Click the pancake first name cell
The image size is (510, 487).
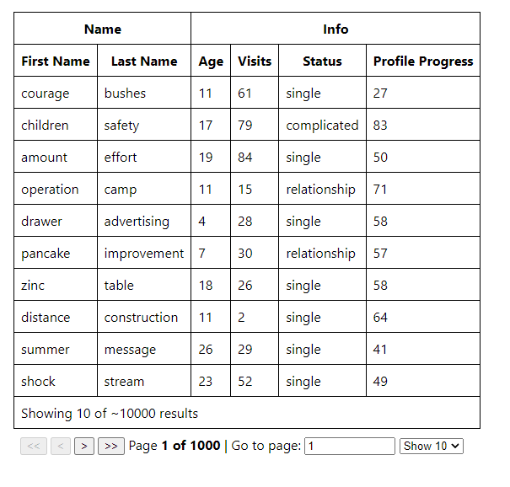46,254
